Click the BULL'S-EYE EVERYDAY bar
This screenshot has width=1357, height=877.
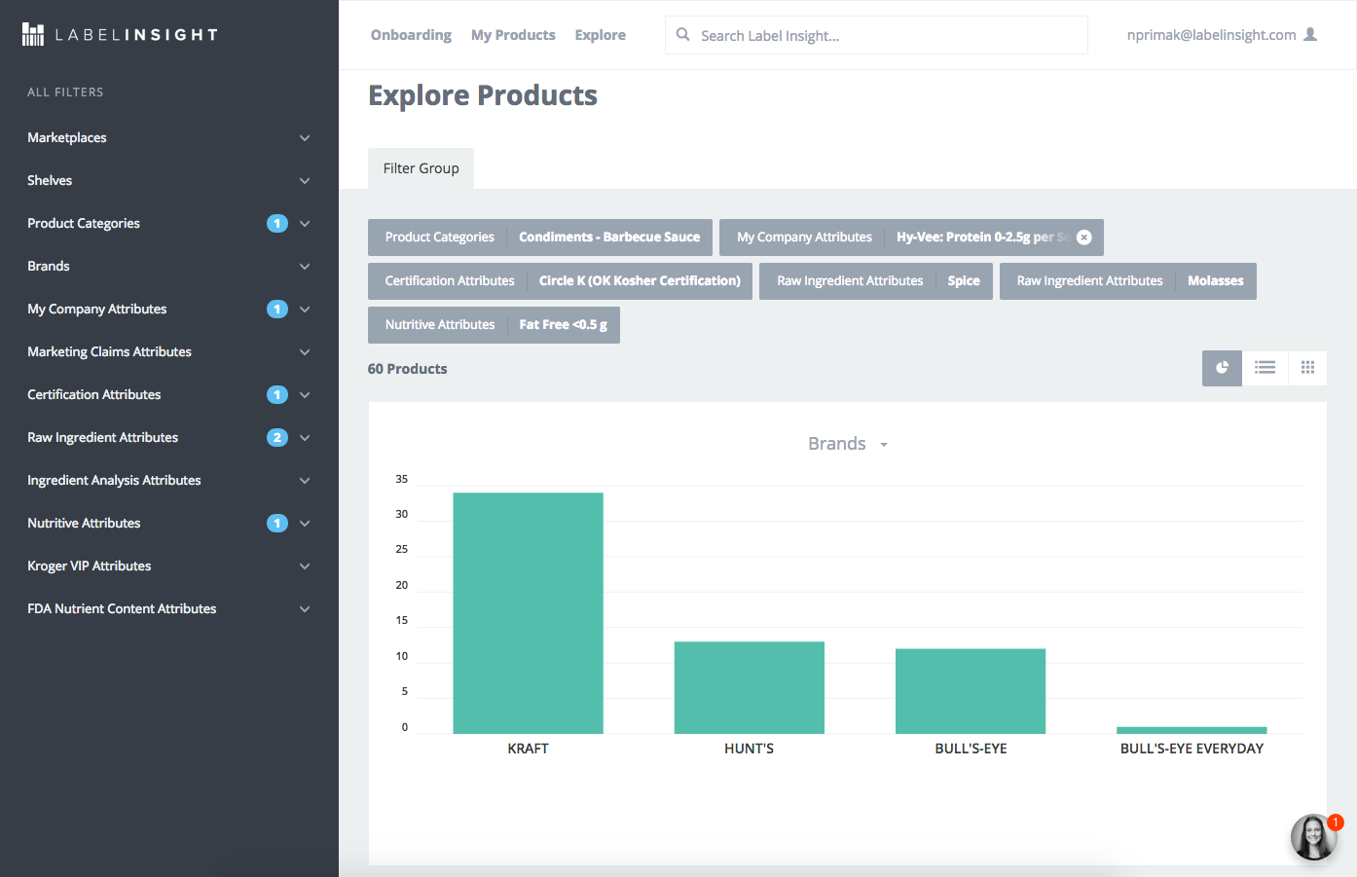(1192, 730)
